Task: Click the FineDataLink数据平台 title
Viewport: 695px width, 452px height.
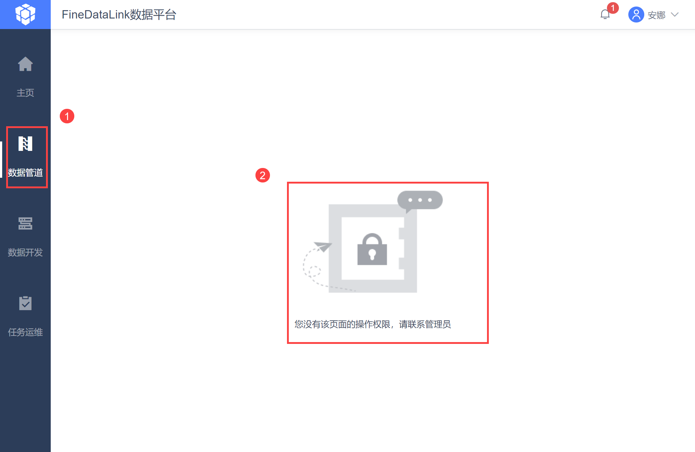Action: (x=119, y=15)
